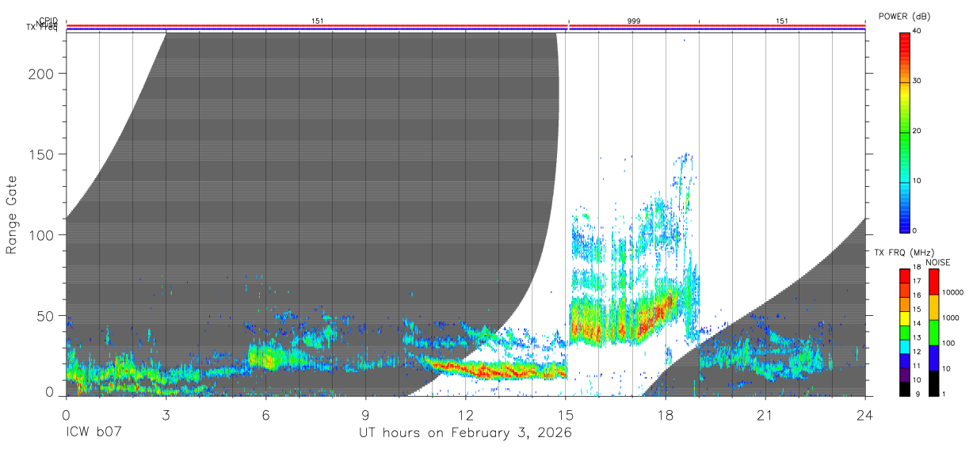This screenshot has width=973, height=449.
Task: Click the 50 range gate tick label
Action: tap(45, 316)
